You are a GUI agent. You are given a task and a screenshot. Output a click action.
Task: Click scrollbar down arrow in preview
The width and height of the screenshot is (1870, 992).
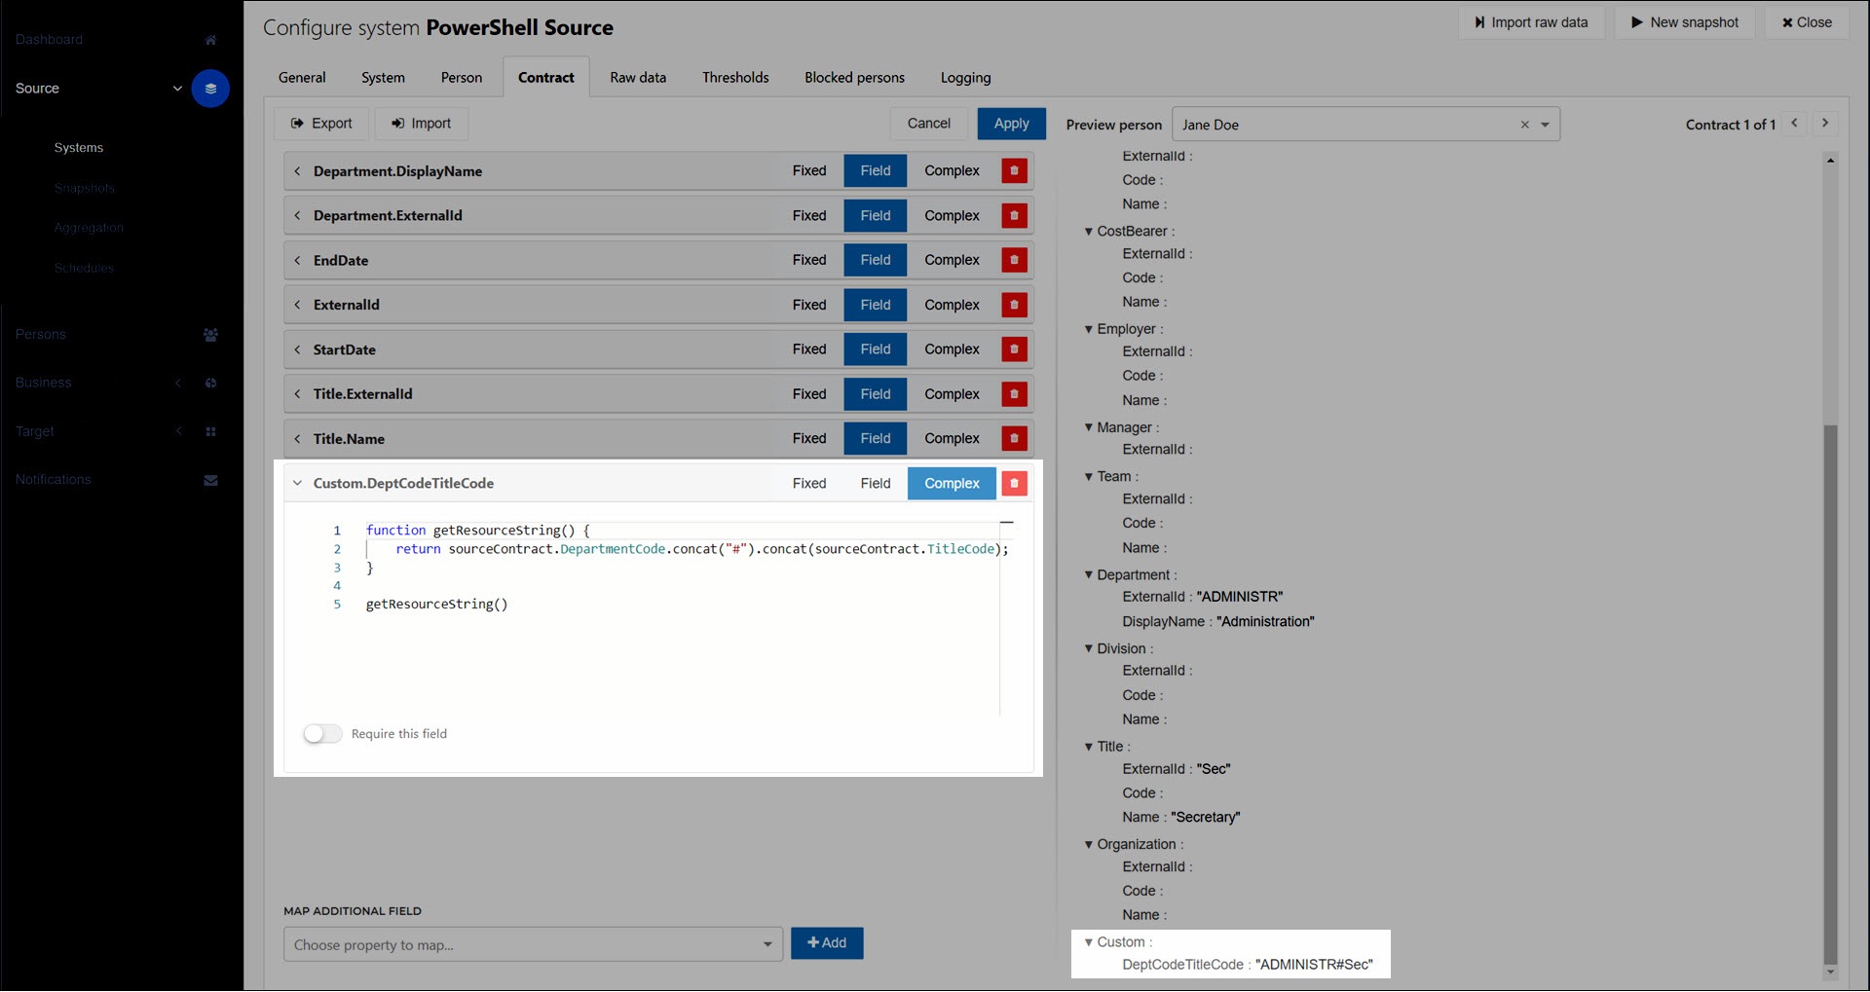coord(1830,972)
